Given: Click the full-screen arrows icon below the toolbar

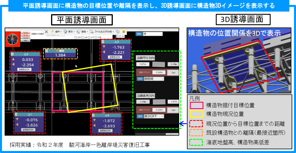Looking at the screenshot, I should click(120, 36).
